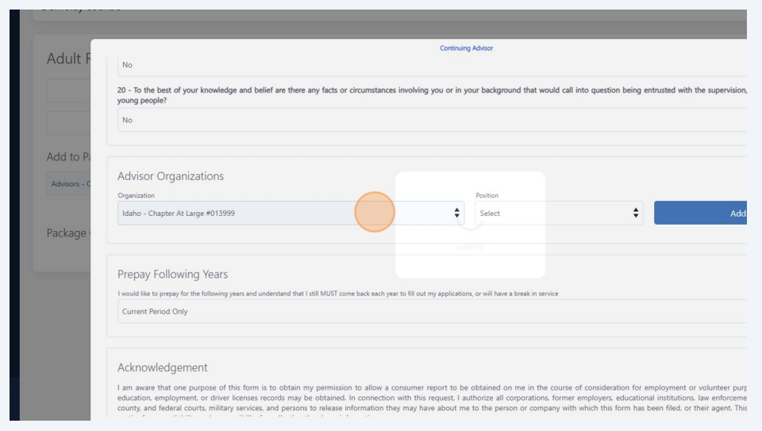This screenshot has height=431, width=762.
Task: Click the blue Add button
Action: coord(700,213)
